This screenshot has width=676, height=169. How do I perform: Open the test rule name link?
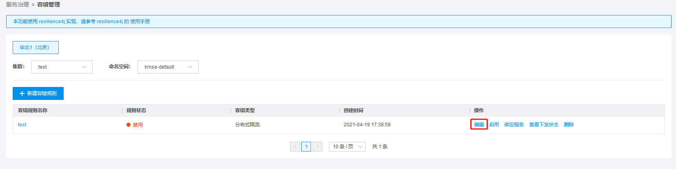click(22, 125)
